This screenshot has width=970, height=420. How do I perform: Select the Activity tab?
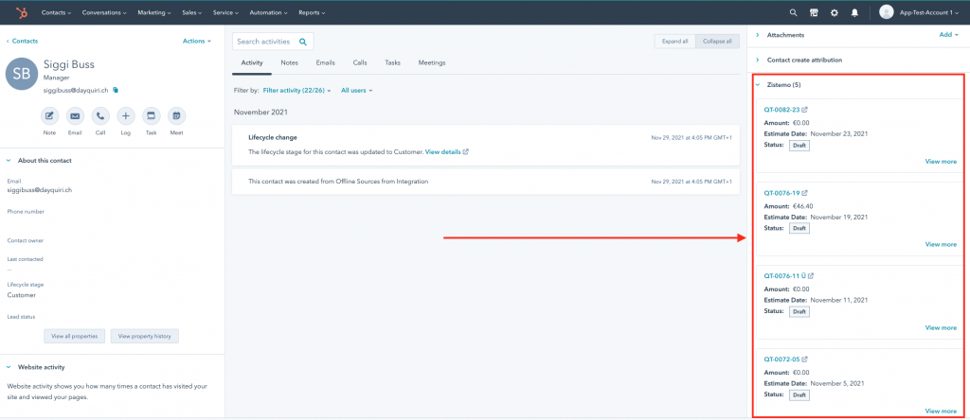click(252, 63)
